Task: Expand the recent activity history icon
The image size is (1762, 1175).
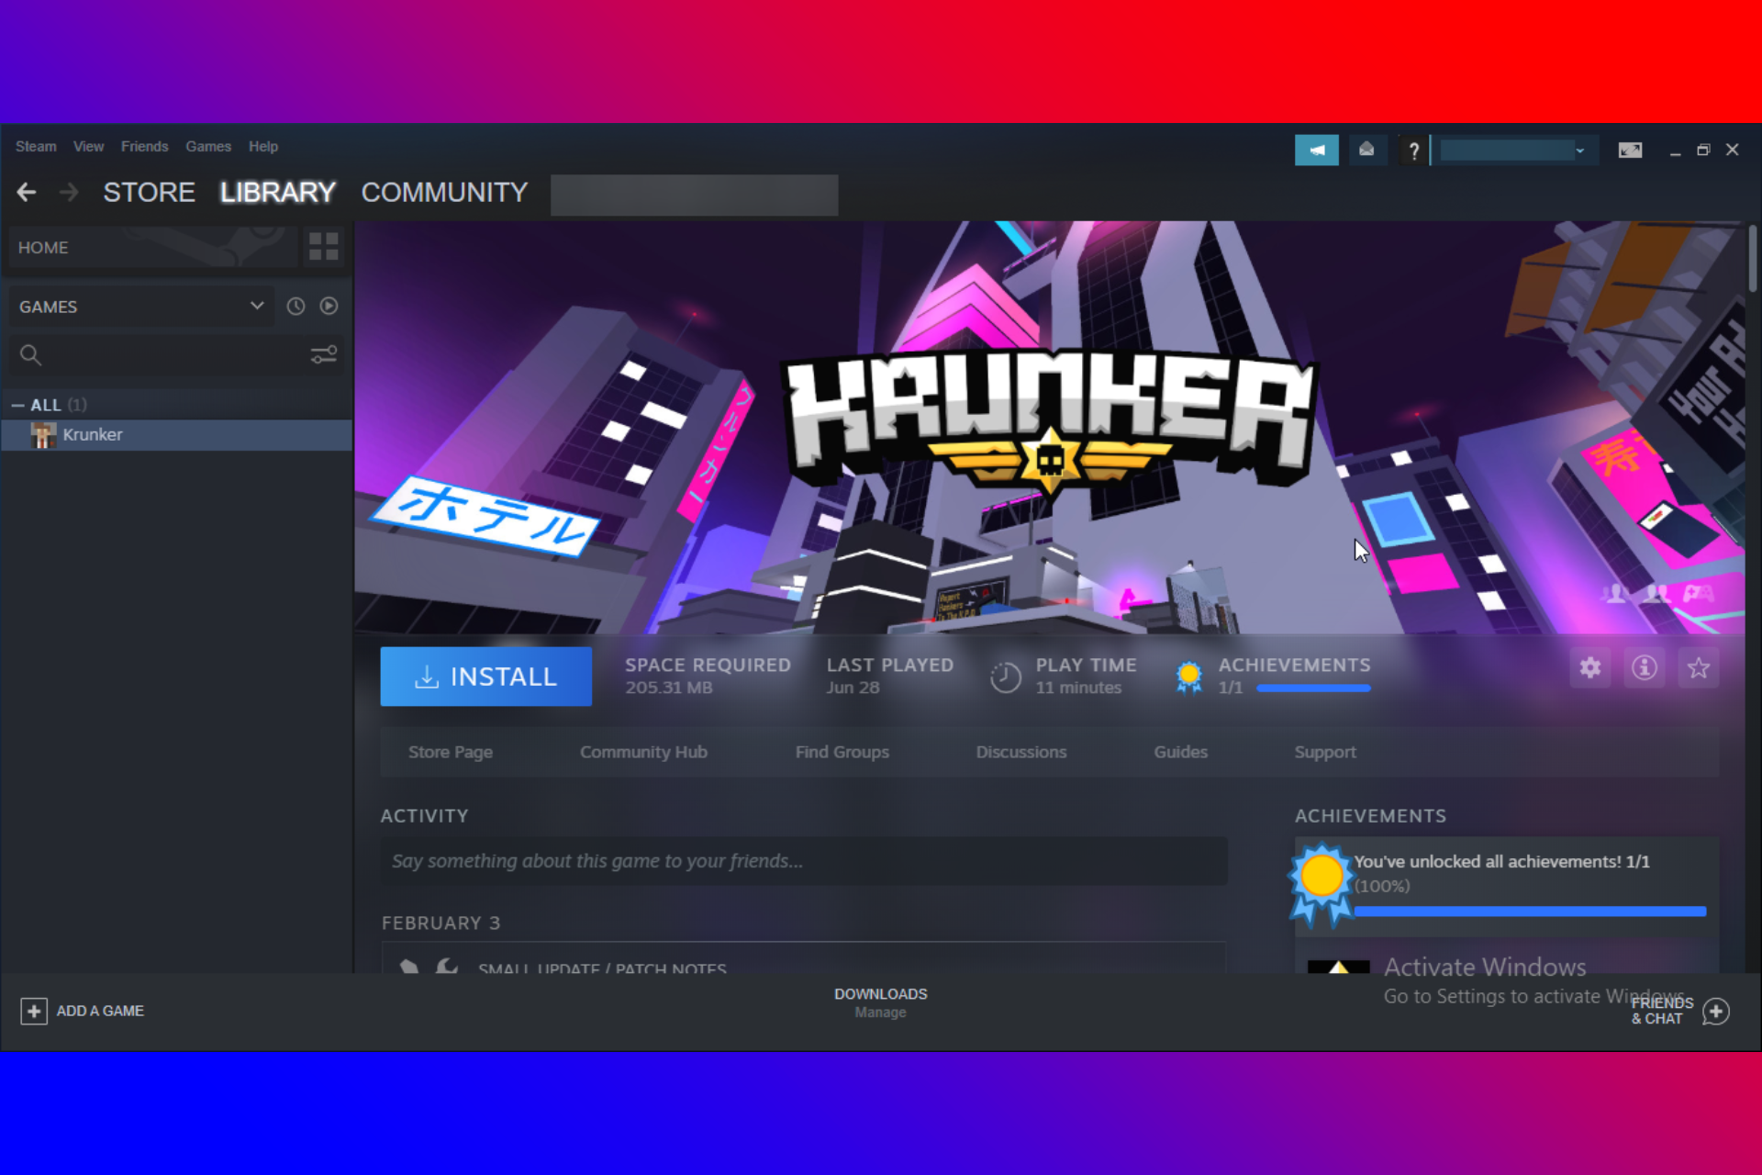Action: [x=295, y=307]
